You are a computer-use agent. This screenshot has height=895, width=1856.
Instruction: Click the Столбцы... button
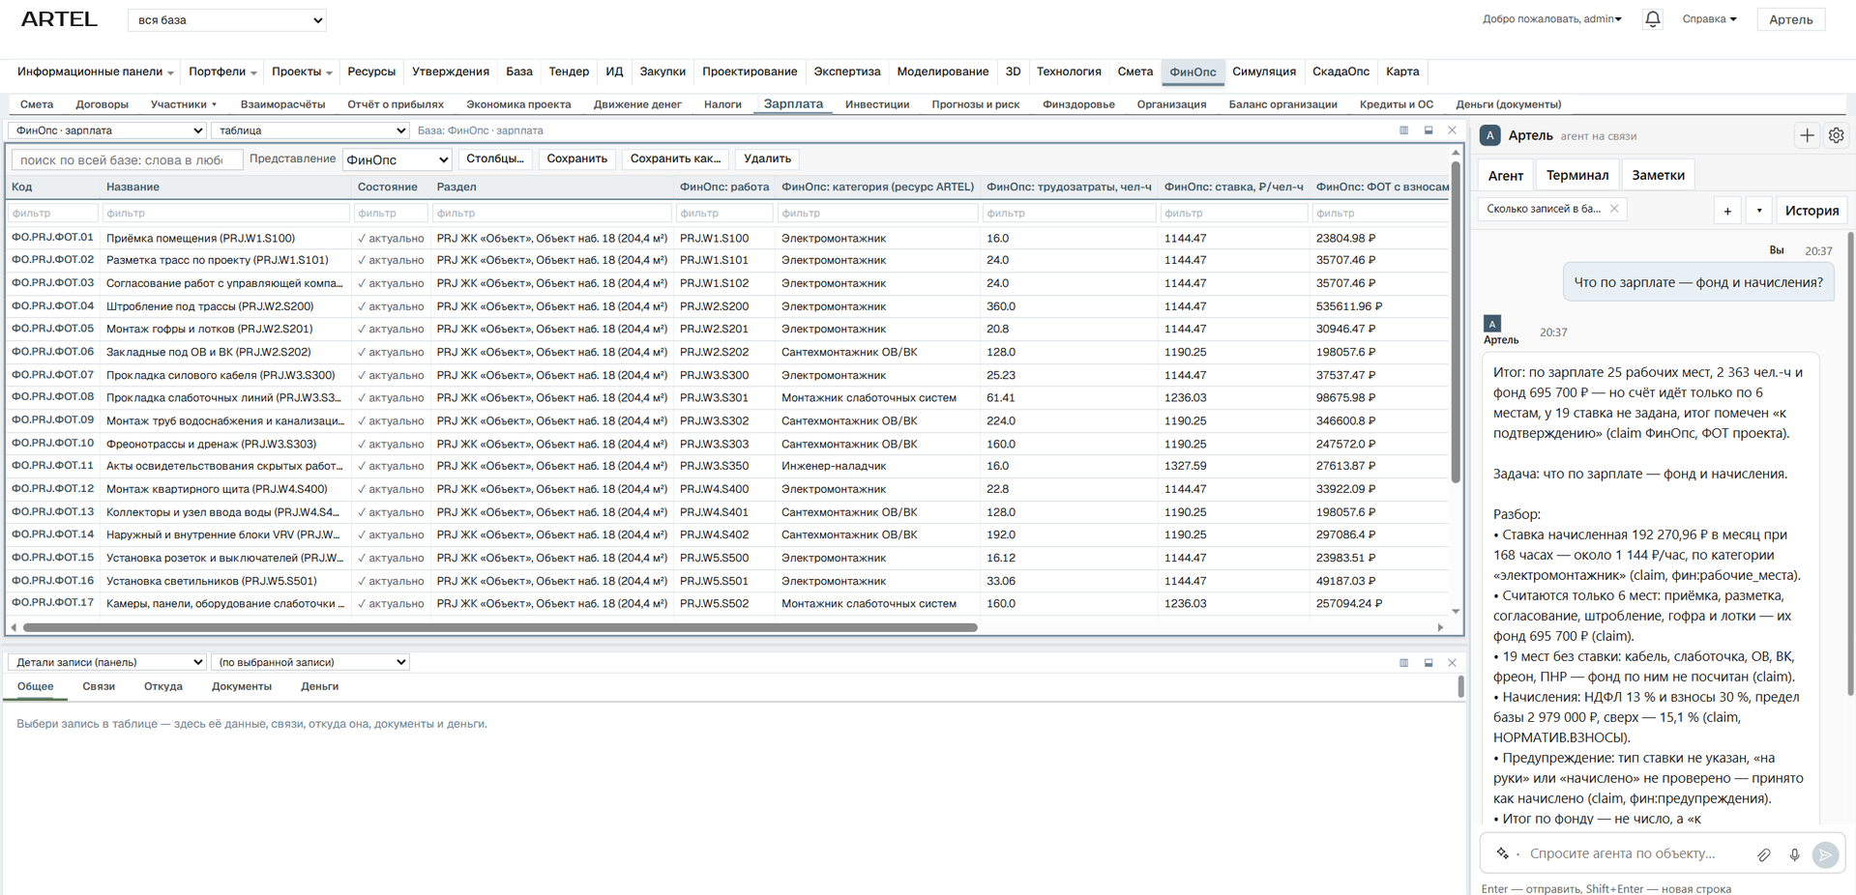[495, 159]
